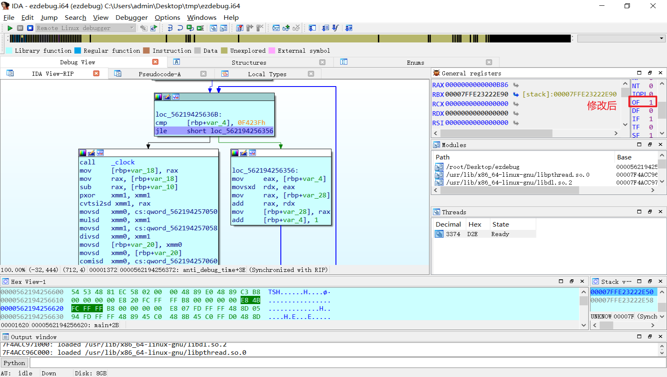Click the breakpoint list toolbar icon
Image resolution: width=667 pixels, height=377 pixels.
point(240,28)
